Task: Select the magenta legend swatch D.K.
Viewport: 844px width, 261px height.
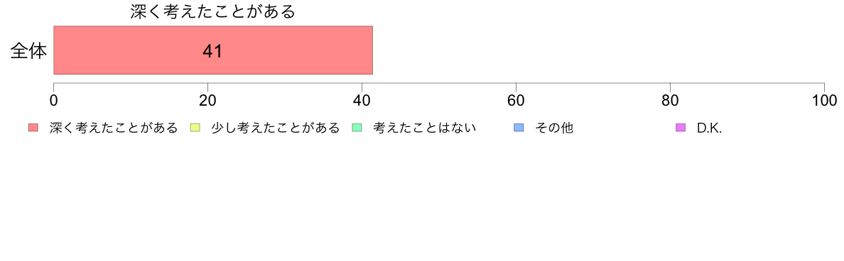Action: 681,128
